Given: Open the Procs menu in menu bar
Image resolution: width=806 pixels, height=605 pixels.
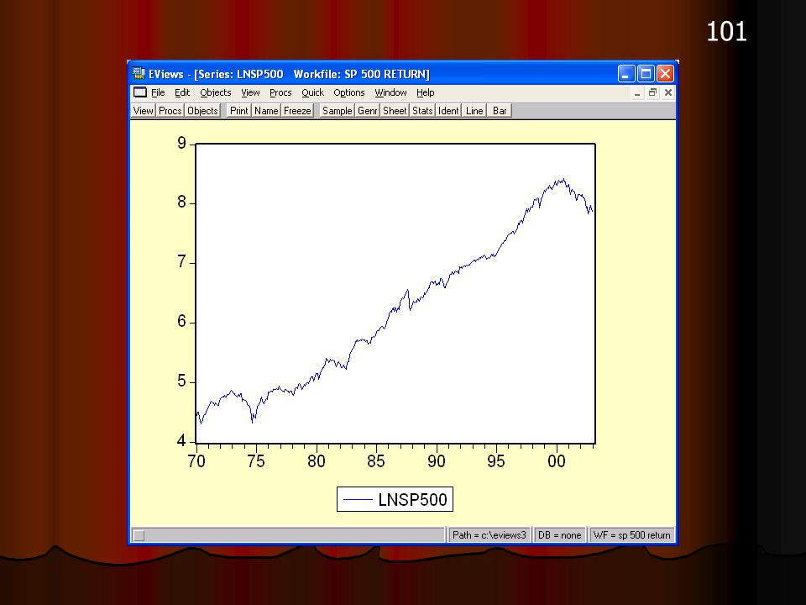Looking at the screenshot, I should coord(280,92).
